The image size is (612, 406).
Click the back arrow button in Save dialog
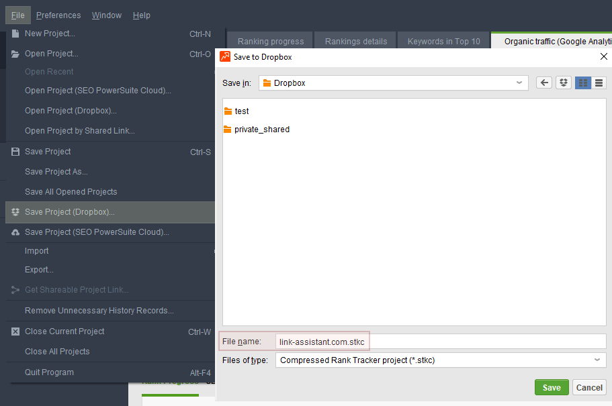(544, 83)
